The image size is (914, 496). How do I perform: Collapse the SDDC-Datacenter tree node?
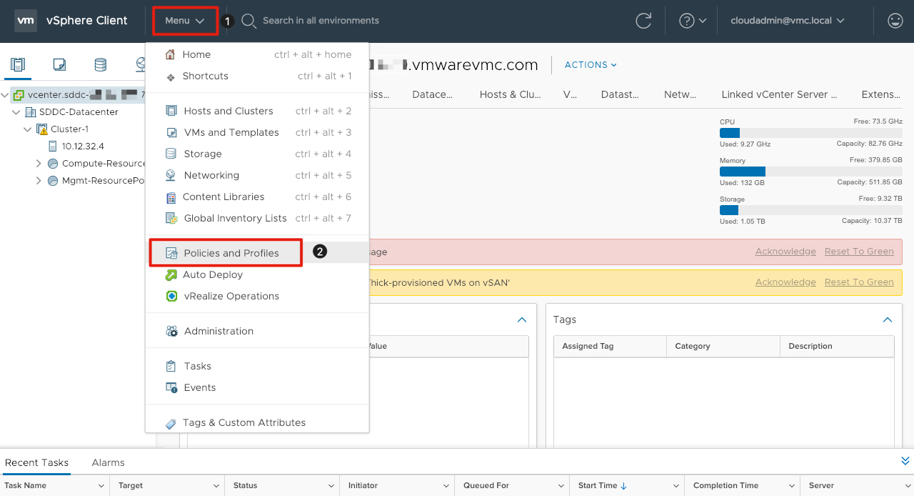click(x=16, y=112)
